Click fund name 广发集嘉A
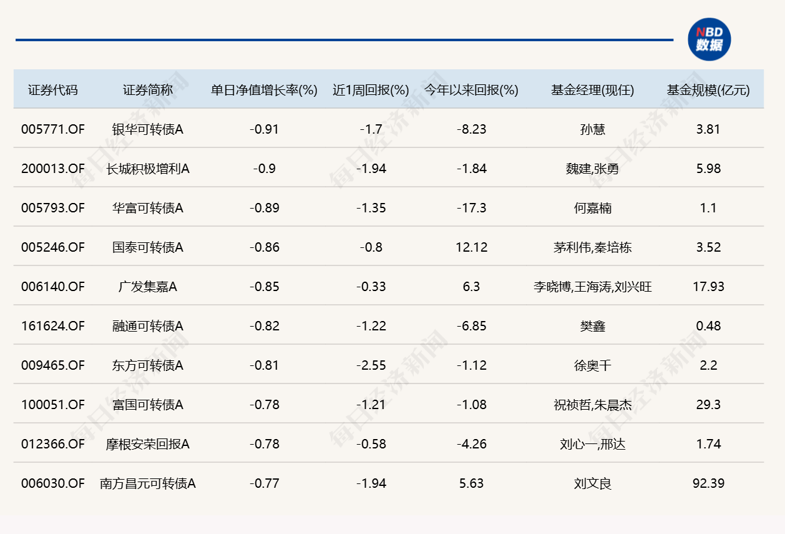Image resolution: width=785 pixels, height=534 pixels. point(148,287)
